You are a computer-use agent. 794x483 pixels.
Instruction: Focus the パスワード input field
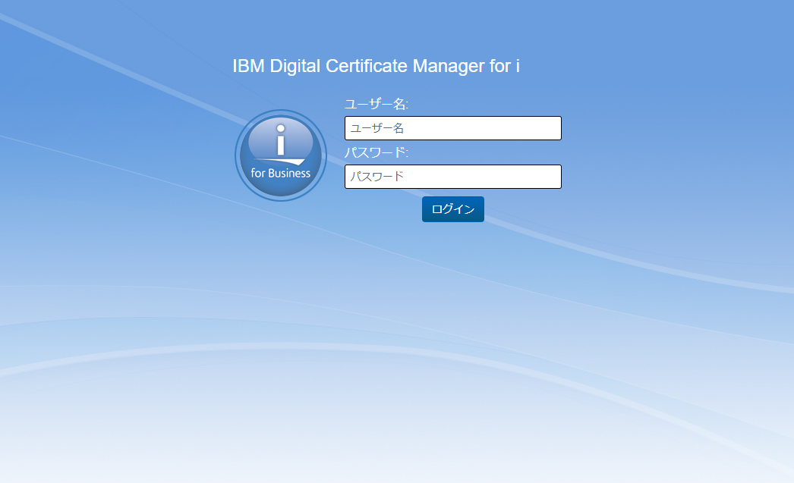[x=452, y=177]
